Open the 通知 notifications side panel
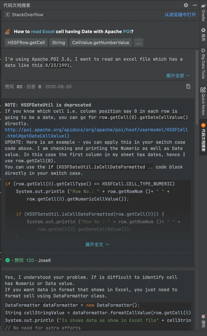This screenshot has height=336, width=207. [x=203, y=321]
